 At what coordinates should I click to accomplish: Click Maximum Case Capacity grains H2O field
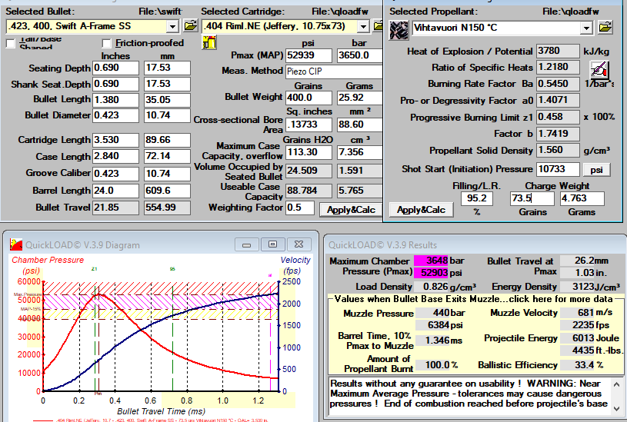coord(308,152)
